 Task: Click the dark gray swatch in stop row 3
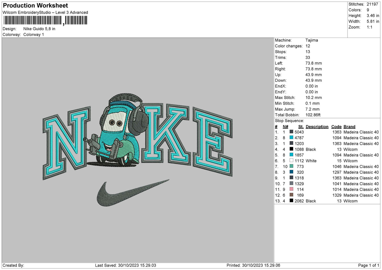pyautogui.click(x=291, y=143)
